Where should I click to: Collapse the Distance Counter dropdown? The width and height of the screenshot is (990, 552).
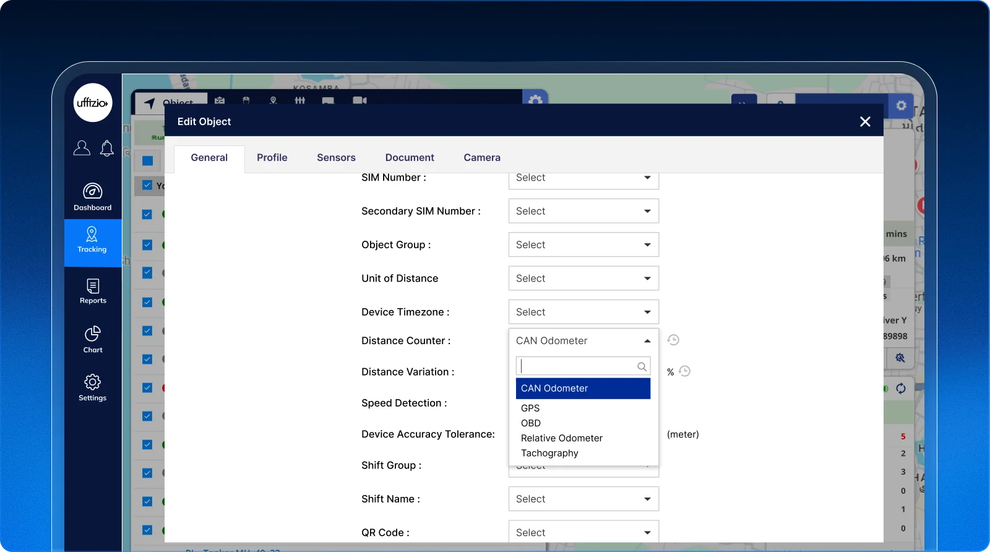[583, 340]
